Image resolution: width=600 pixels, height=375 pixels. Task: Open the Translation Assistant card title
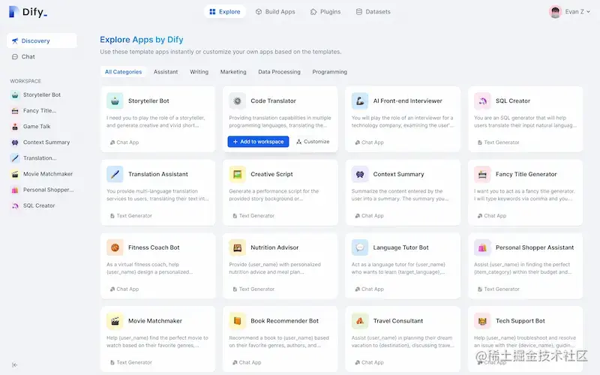pyautogui.click(x=158, y=174)
